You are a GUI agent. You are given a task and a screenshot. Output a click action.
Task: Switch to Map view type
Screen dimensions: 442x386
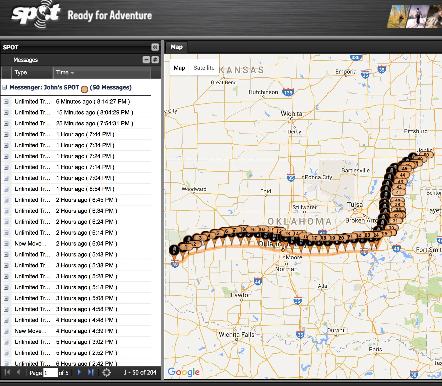point(179,68)
